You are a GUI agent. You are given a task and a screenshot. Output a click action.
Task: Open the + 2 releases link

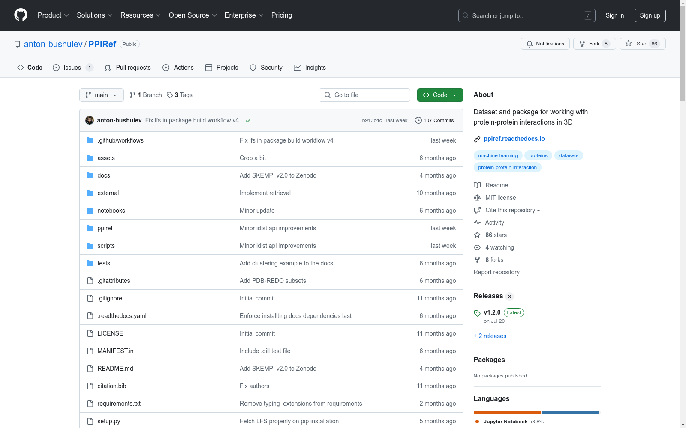point(490,336)
